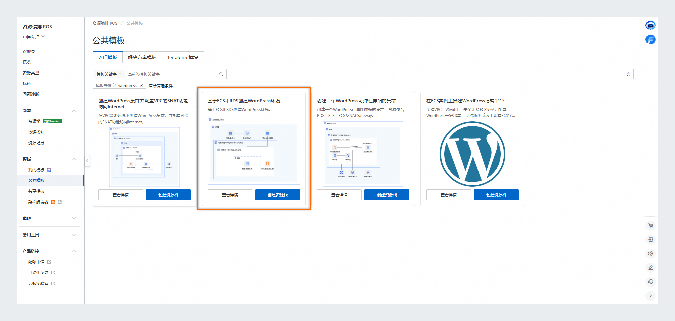Open the shopping cart icon
Viewport: 675px width, 321px height.
click(650, 225)
